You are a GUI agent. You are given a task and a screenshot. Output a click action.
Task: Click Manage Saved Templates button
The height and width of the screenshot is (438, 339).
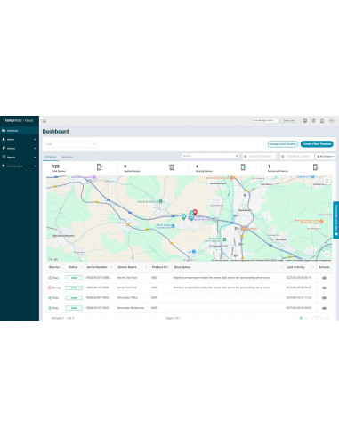click(x=283, y=144)
